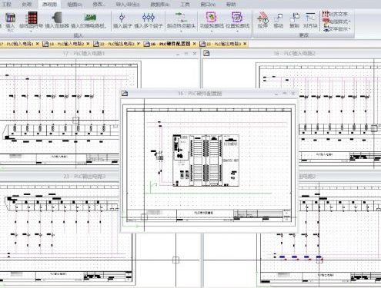The height and width of the screenshot is (288, 381).
Task: Expand the Origin-destination arrows dropdown arrow
Action: 181,31
